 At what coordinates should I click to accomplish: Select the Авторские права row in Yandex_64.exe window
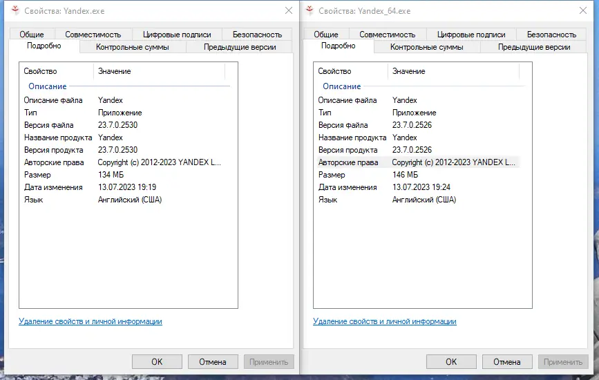coord(348,162)
